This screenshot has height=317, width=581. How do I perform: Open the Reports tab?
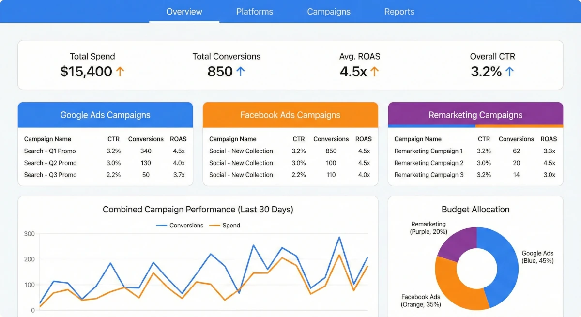pos(399,12)
